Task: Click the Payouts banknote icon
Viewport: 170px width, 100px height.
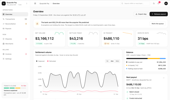Action: pyautogui.click(x=3, y=29)
